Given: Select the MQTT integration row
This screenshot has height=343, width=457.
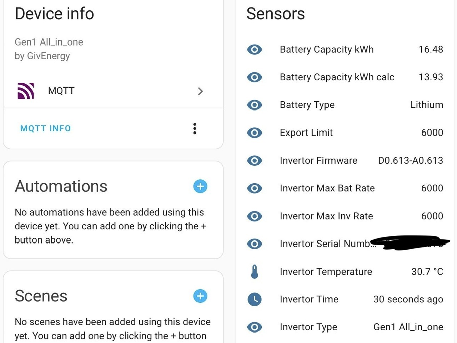Looking at the screenshot, I should (113, 91).
